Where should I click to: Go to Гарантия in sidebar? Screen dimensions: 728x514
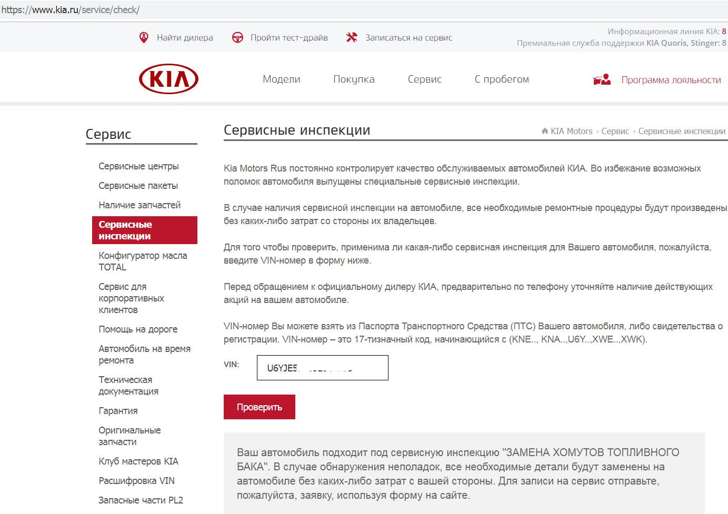pyautogui.click(x=118, y=411)
